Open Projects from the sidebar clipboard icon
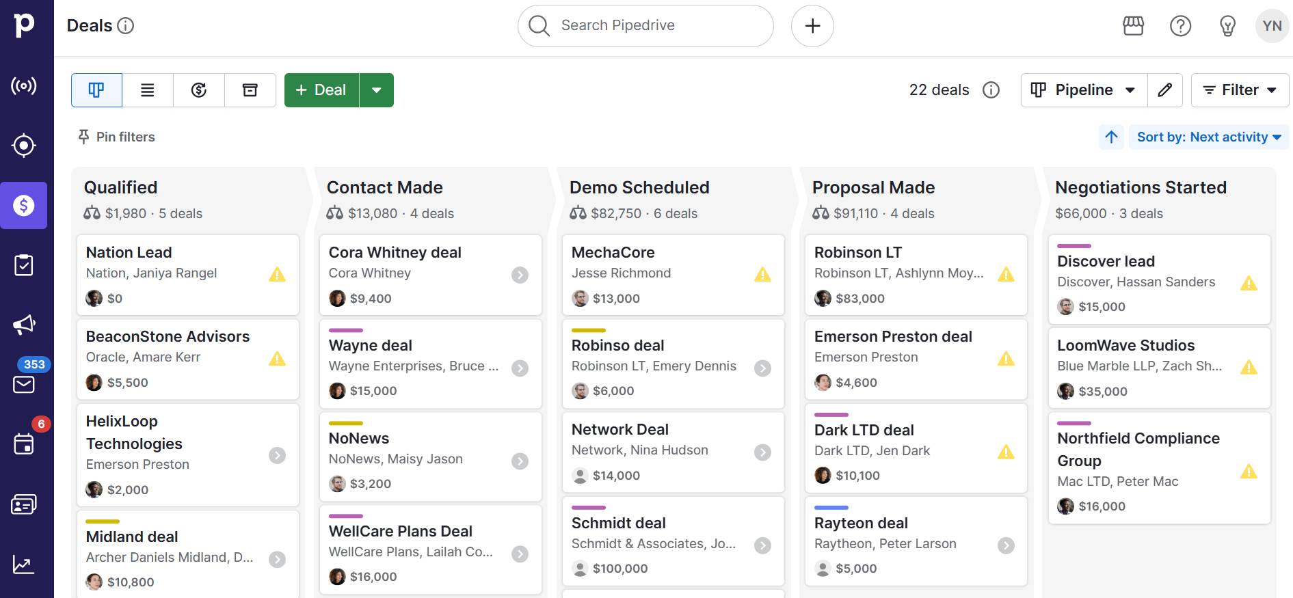Screen dimensions: 1293x598 pos(24,265)
